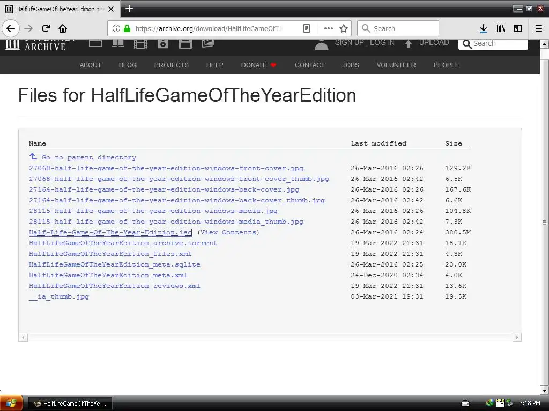Click LOG IN in the header
Image resolution: width=549 pixels, height=411 pixels.
tap(382, 42)
